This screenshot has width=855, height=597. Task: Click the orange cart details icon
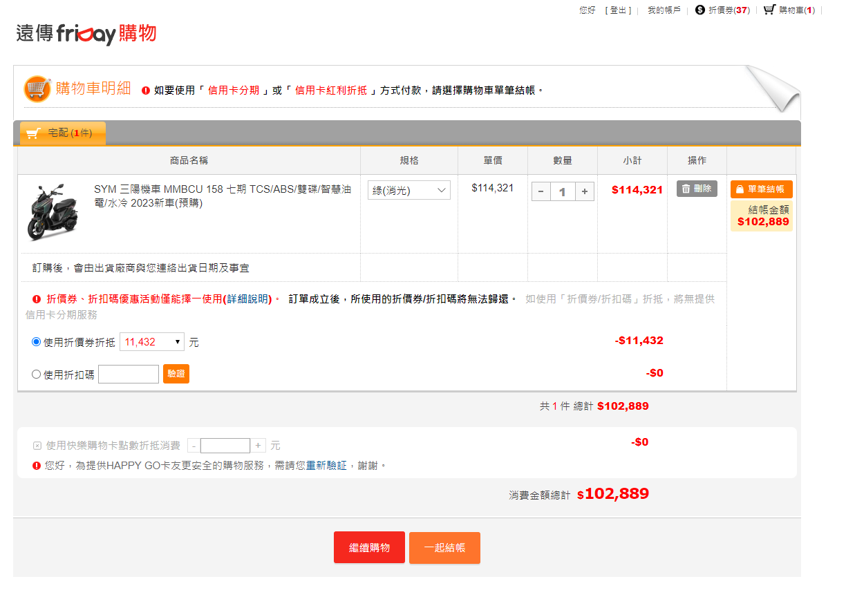(x=37, y=89)
